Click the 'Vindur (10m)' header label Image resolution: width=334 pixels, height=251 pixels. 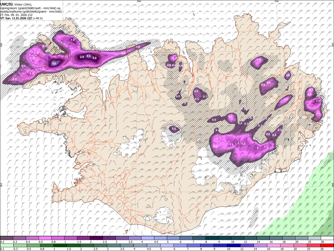tap(23, 5)
